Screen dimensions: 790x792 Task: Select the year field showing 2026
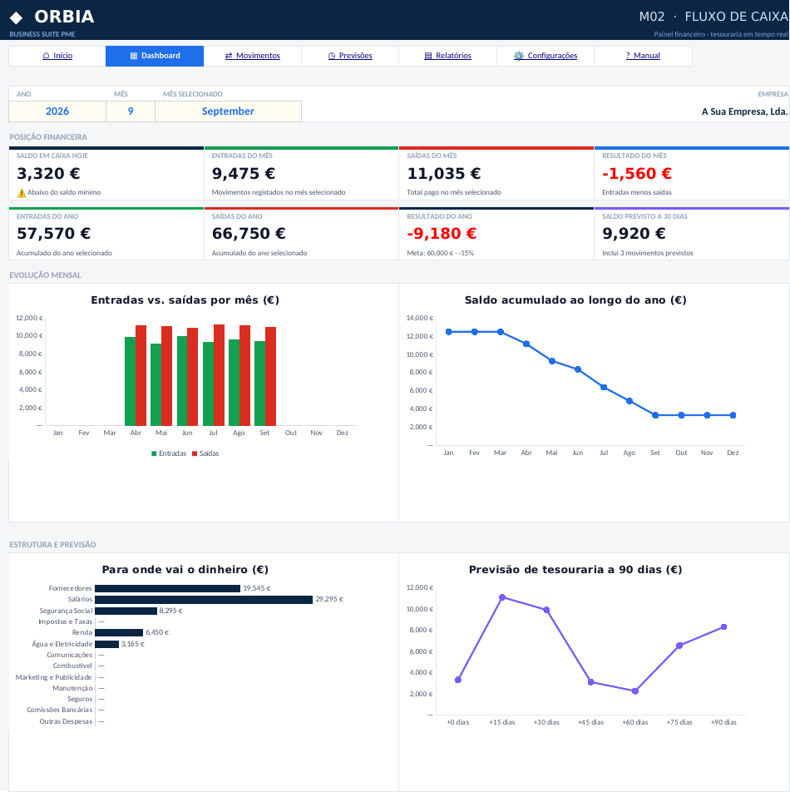point(57,111)
